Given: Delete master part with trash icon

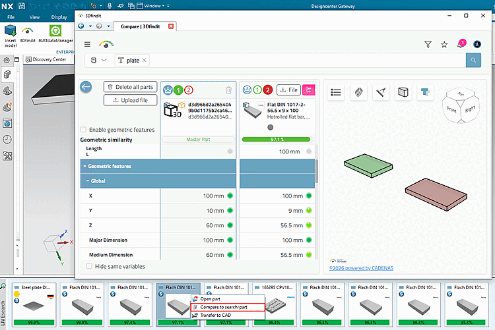Looking at the screenshot, I should [228, 90].
